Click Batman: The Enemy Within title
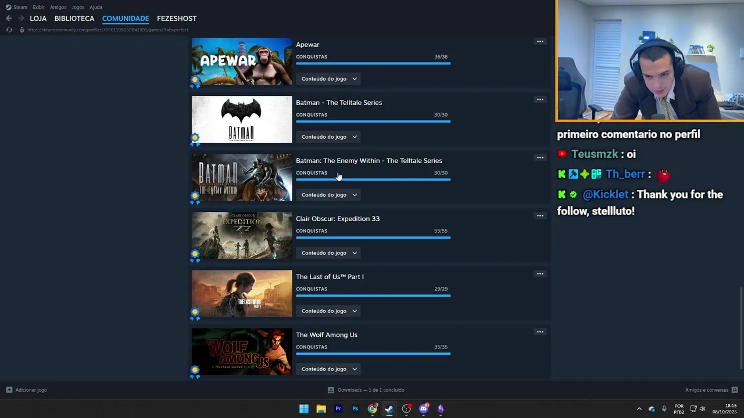 click(x=369, y=161)
